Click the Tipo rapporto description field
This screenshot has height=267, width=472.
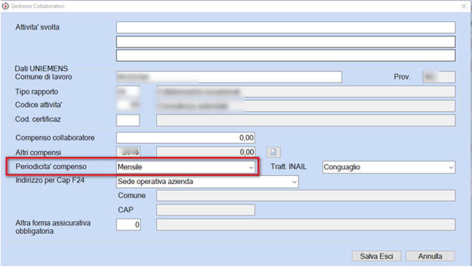tap(306, 91)
